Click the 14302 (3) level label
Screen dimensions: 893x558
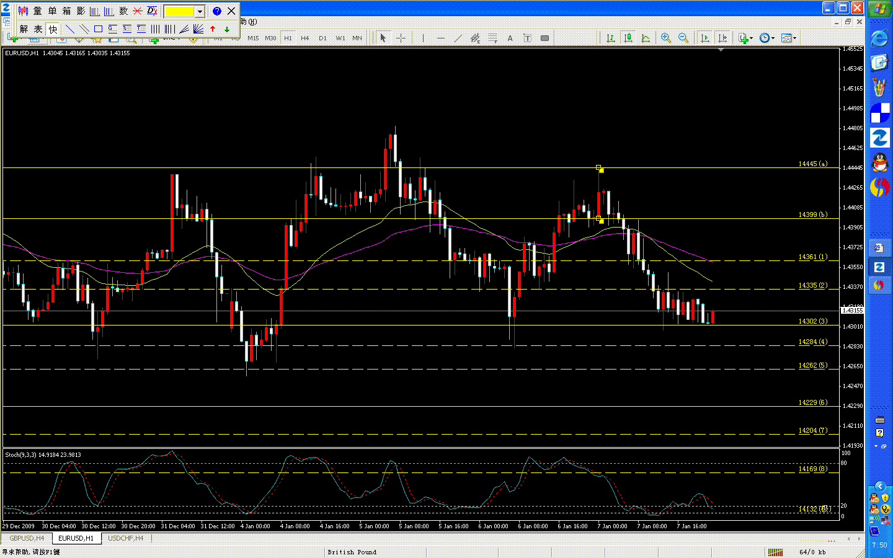812,322
